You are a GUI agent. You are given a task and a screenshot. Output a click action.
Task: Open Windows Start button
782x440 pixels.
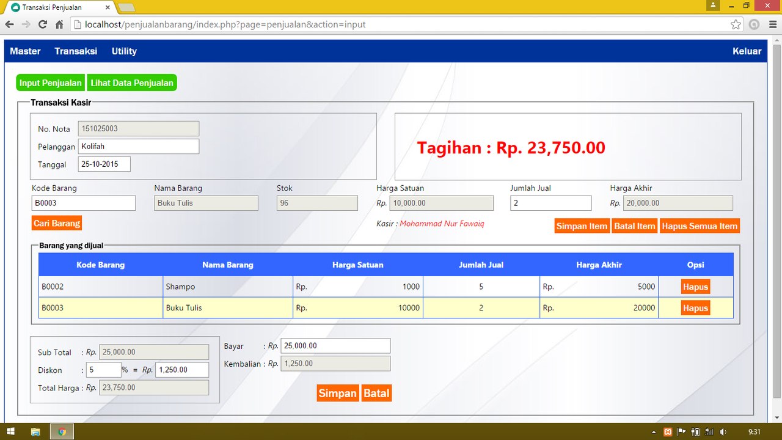[10, 431]
